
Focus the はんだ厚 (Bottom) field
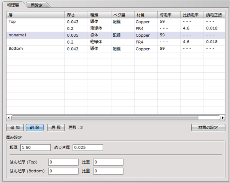pos(63,171)
